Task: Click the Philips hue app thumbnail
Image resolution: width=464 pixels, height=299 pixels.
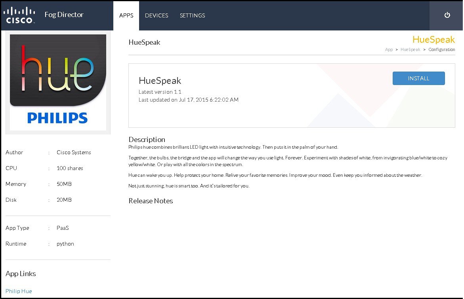Action: coord(58,82)
